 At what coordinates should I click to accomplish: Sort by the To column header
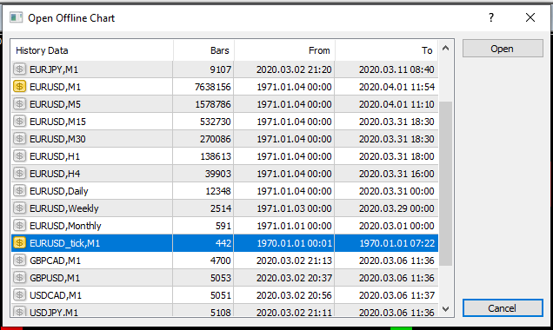tap(387, 50)
